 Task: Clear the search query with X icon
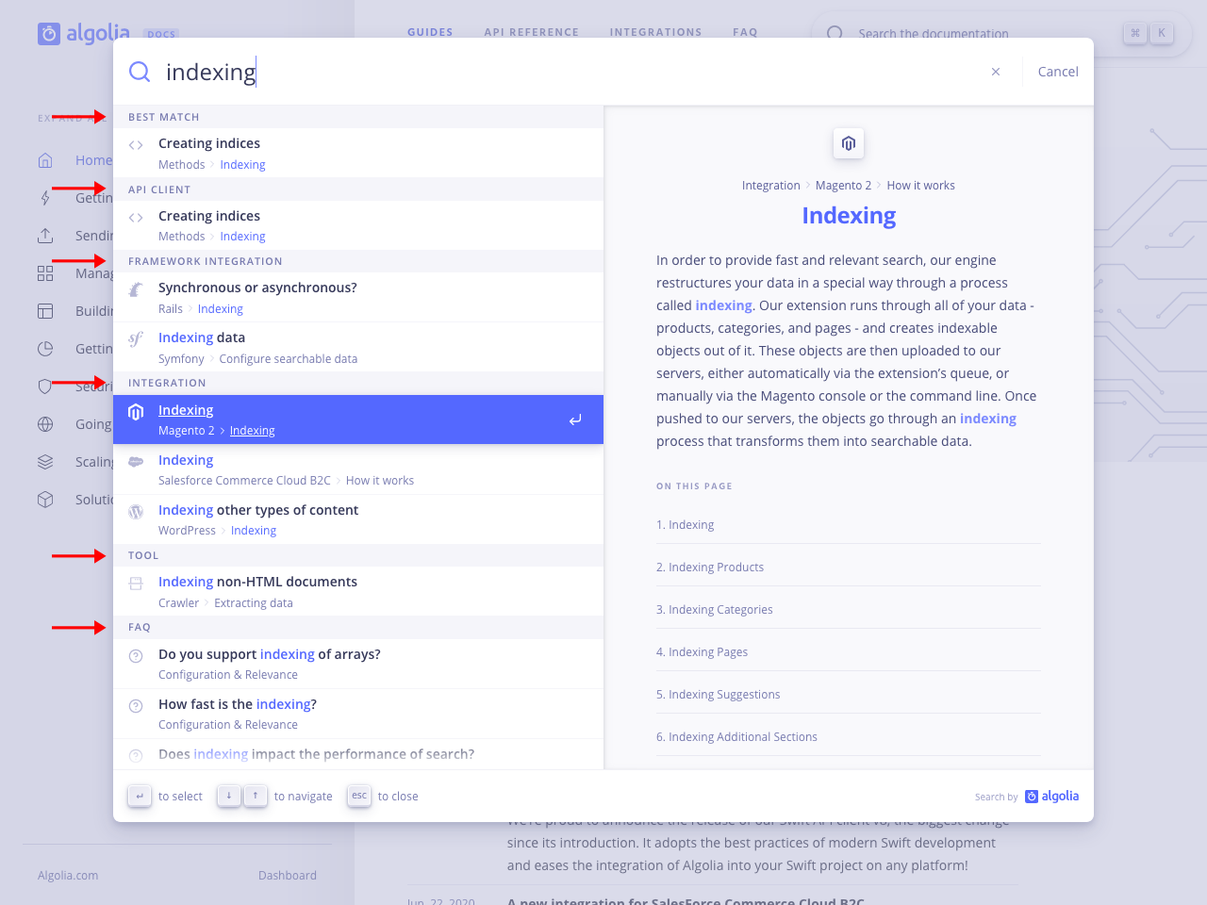[996, 72]
